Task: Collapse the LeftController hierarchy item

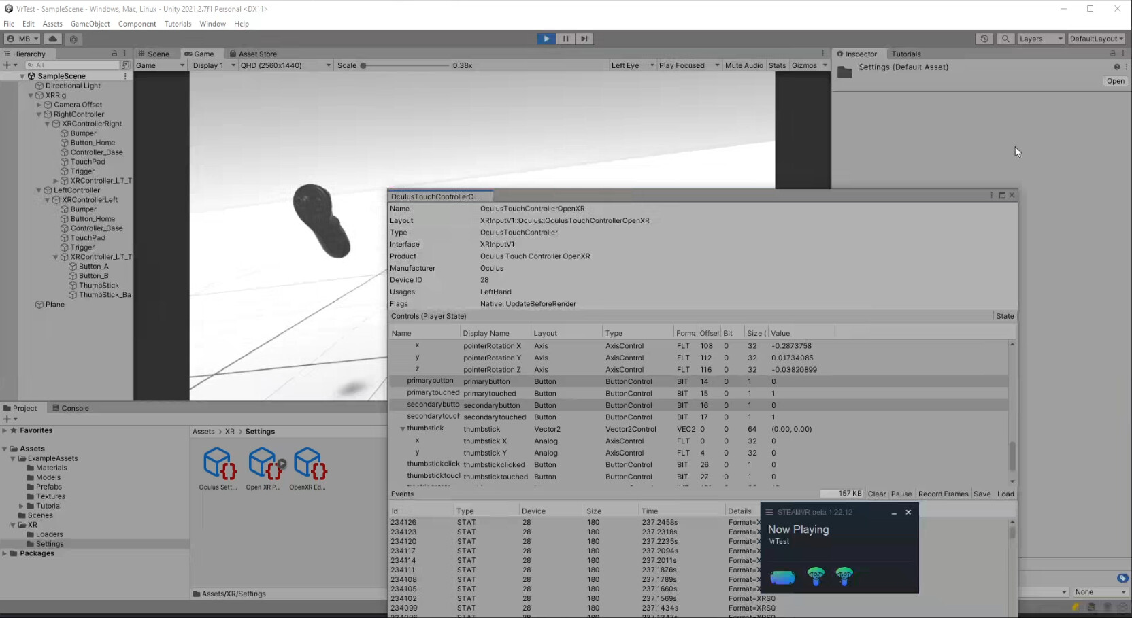Action: (39, 190)
